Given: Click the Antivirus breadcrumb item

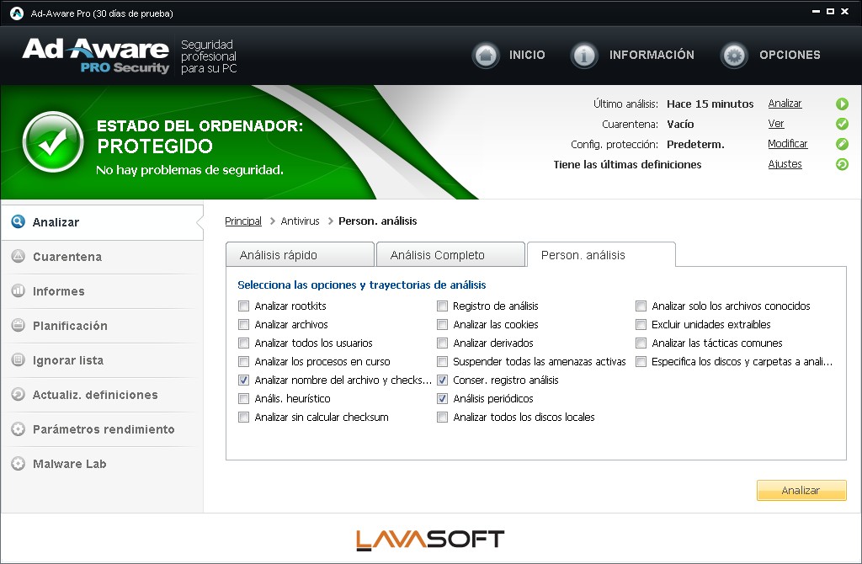Looking at the screenshot, I should pos(301,221).
